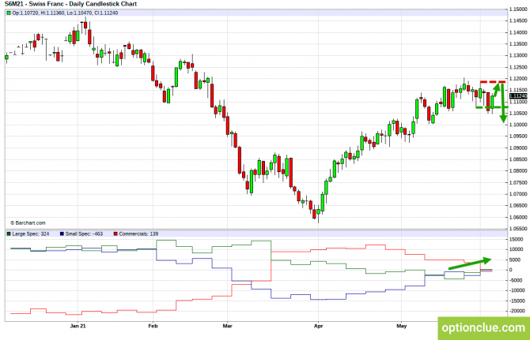
Task: Click the 1.07500 price axis label
Action: coord(518,183)
